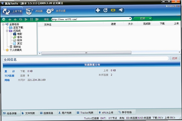
Task: Open 选项设置 options settings
Action: 56,11
